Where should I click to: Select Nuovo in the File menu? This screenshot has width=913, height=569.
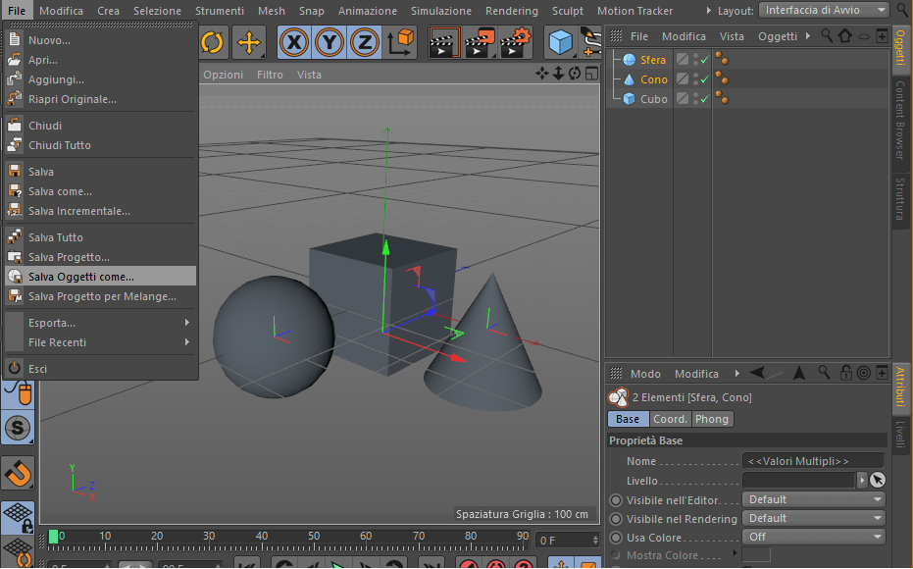100,39
